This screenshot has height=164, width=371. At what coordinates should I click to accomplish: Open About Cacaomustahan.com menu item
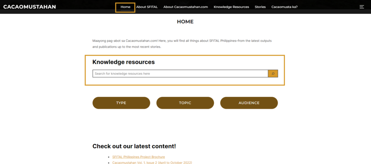coord(185,7)
